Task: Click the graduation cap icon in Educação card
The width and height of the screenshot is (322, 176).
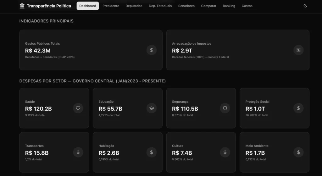Action: (x=152, y=108)
